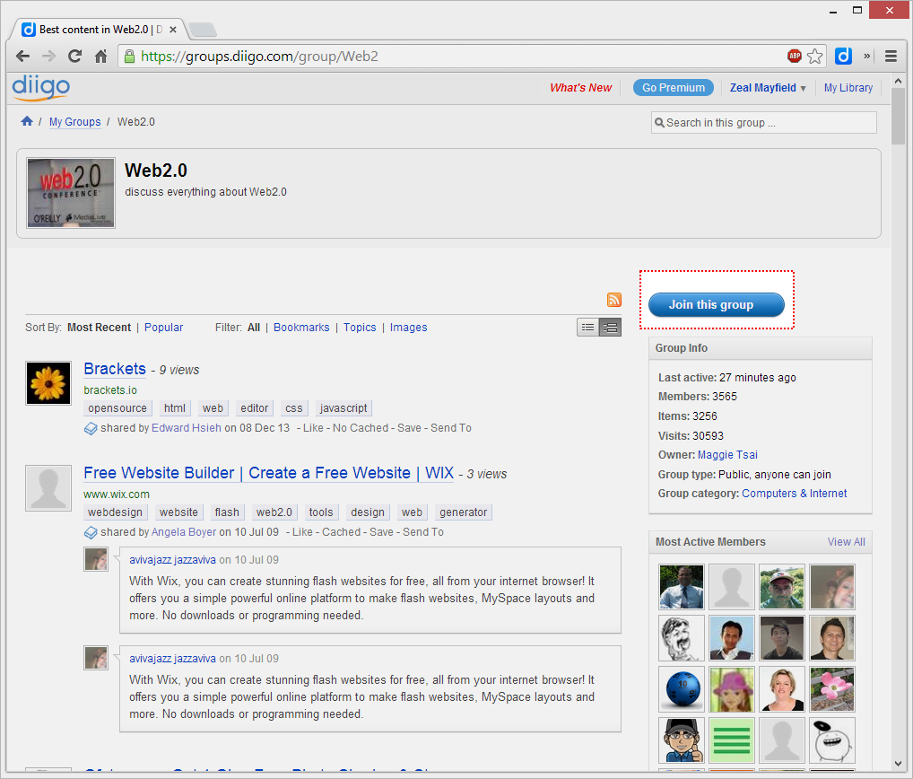Open the pink flower member avatar
The image size is (913, 779).
click(832, 689)
